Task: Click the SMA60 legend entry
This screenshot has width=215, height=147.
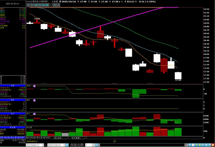Action: click(x=12, y=15)
